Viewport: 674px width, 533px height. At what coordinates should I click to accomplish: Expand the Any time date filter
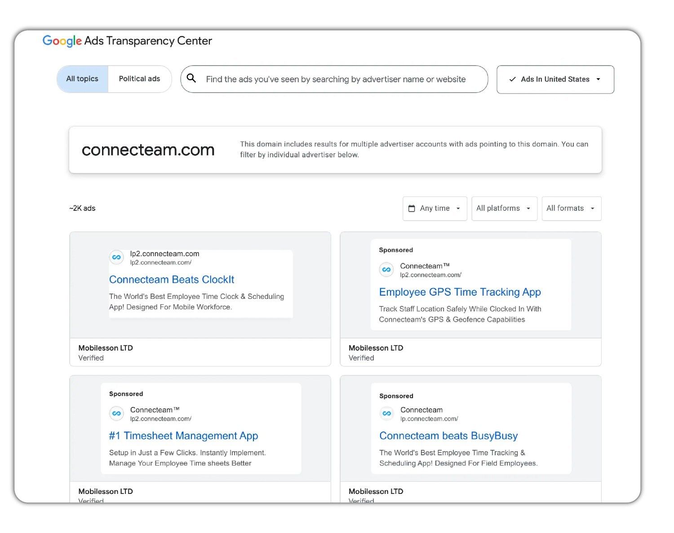(435, 209)
